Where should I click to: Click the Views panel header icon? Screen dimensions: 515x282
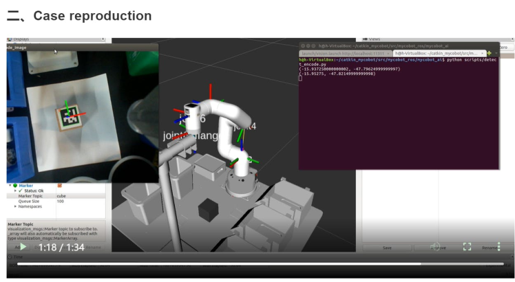365,39
